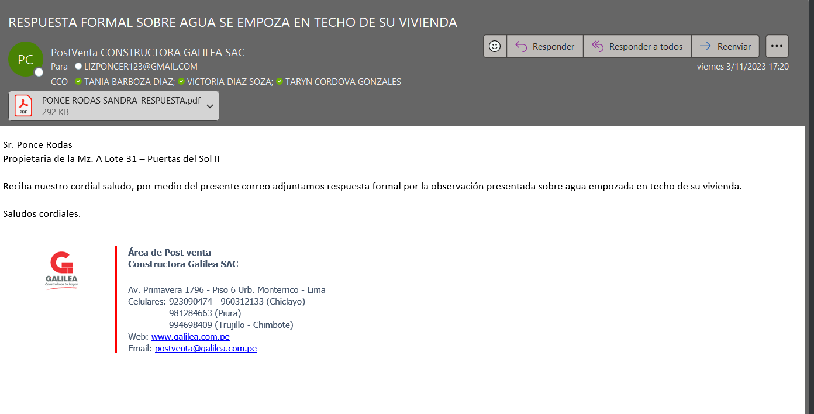Screen dimensions: 814x414
Task: Click the Responder reply button
Action: (x=545, y=46)
